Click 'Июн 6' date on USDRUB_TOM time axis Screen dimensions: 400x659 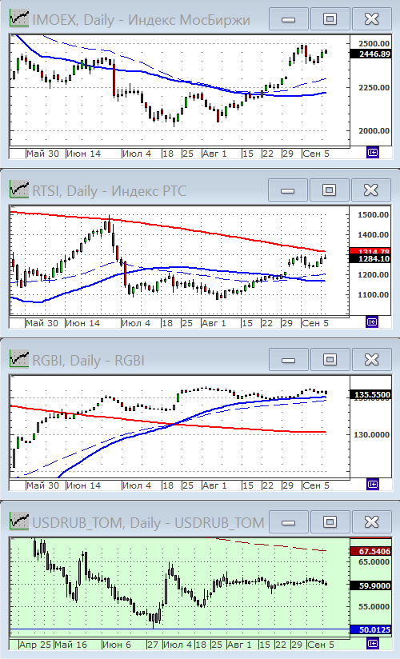coord(117,645)
